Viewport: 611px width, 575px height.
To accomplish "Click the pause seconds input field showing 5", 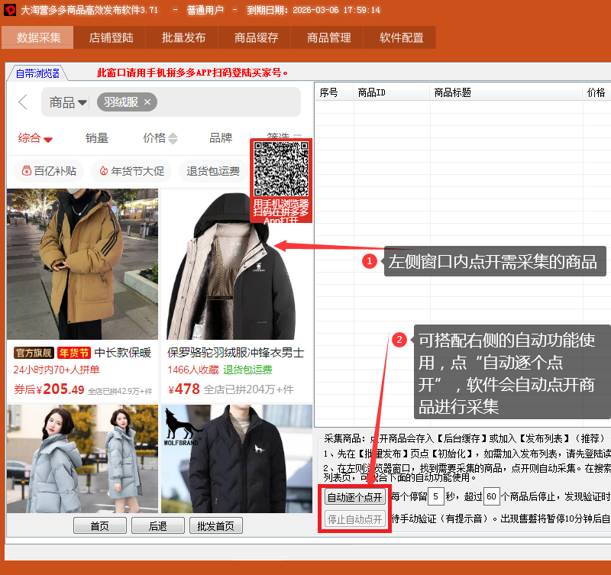I will pyautogui.click(x=435, y=497).
